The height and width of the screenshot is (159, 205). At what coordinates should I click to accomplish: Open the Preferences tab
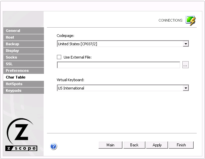[x=24, y=71]
